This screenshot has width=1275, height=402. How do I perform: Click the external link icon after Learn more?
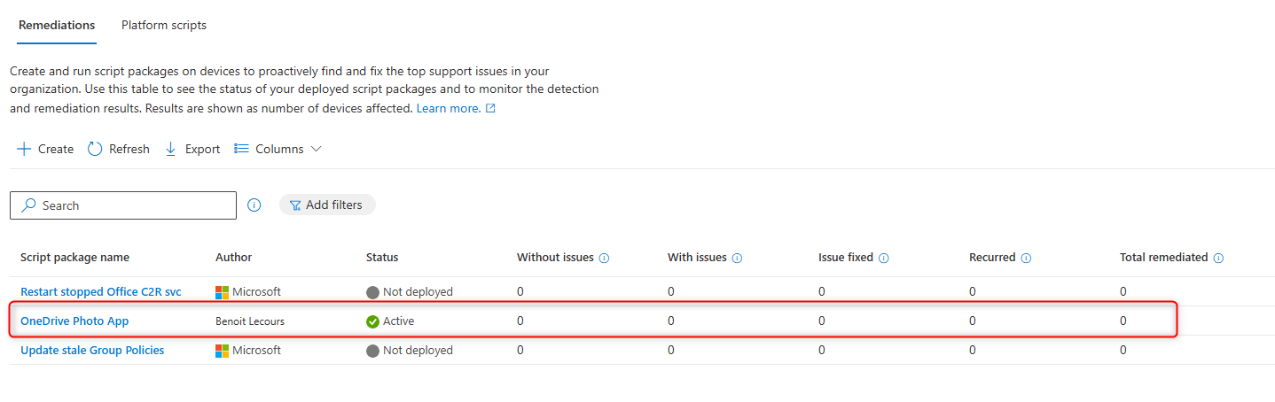pos(490,108)
